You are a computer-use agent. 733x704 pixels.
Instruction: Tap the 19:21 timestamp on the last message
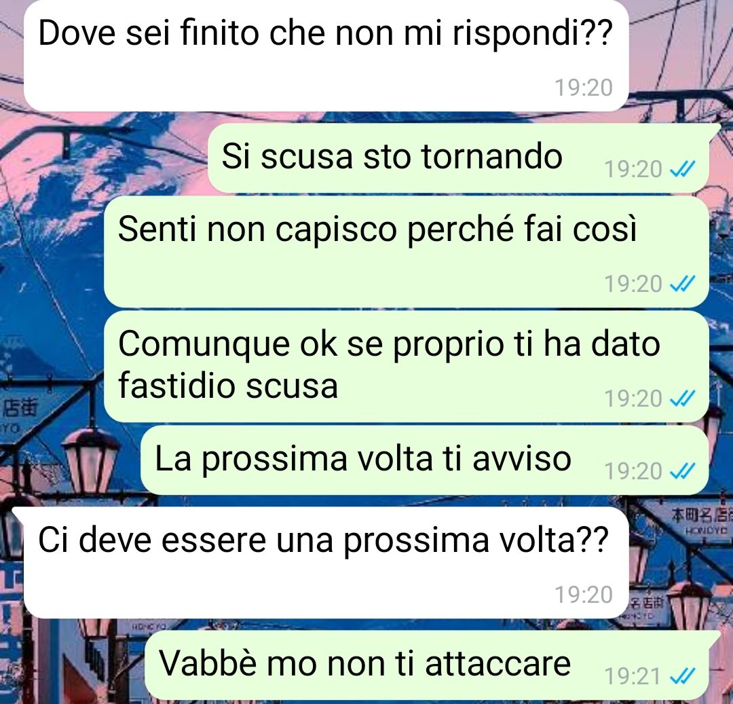pos(633,676)
